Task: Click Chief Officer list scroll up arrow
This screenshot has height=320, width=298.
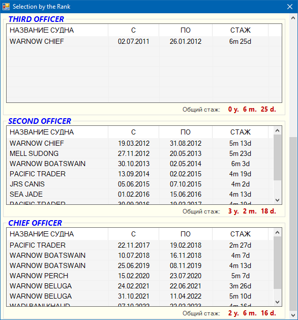Action: tap(277, 232)
